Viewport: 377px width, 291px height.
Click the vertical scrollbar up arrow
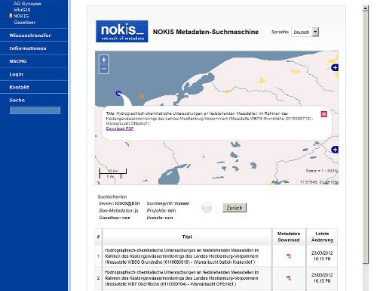coord(366,8)
